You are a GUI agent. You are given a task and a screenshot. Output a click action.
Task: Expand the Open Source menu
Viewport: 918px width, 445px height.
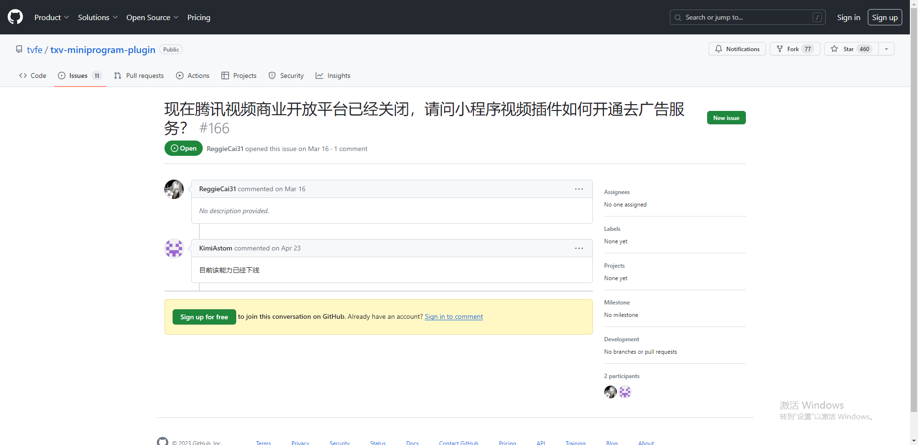(153, 17)
